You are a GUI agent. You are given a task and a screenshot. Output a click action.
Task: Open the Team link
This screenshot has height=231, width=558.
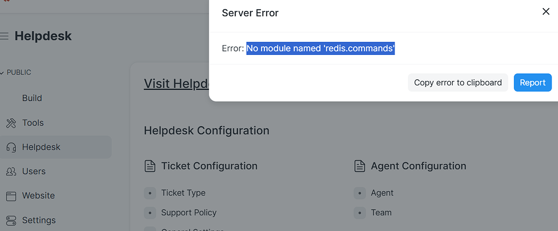point(381,213)
